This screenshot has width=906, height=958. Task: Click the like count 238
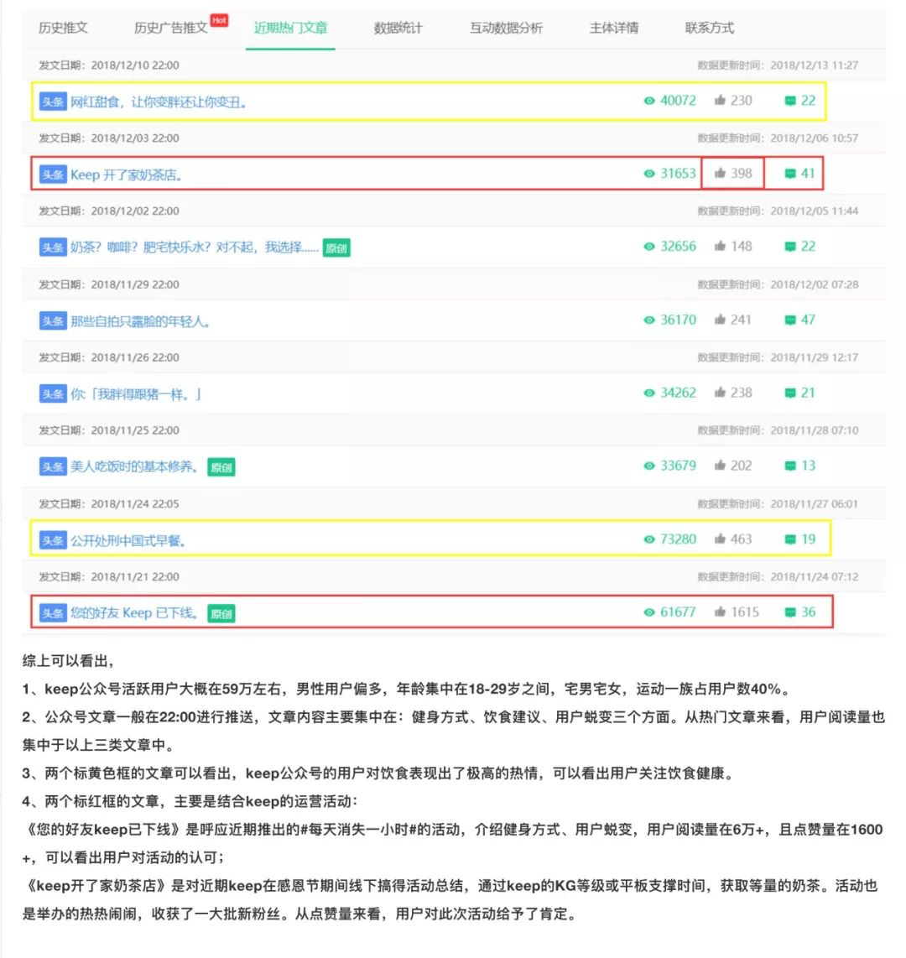[741, 393]
